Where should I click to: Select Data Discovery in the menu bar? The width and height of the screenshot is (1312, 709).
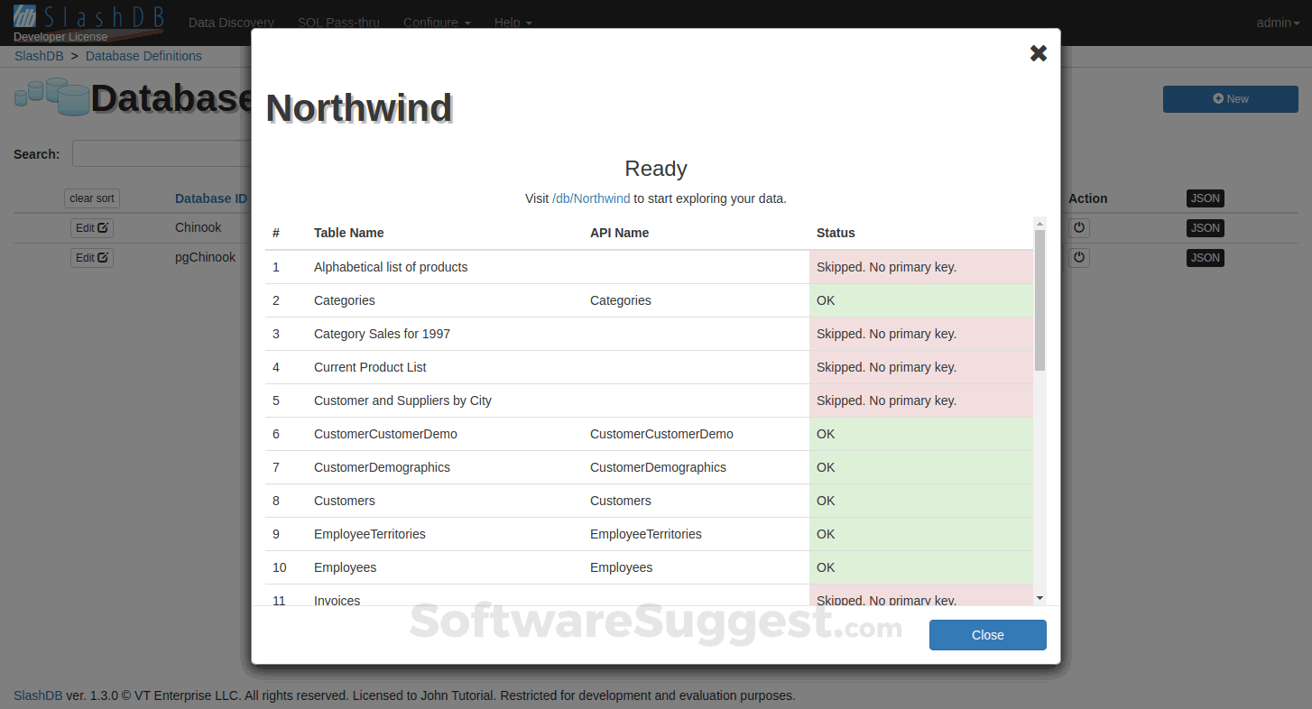[231, 23]
